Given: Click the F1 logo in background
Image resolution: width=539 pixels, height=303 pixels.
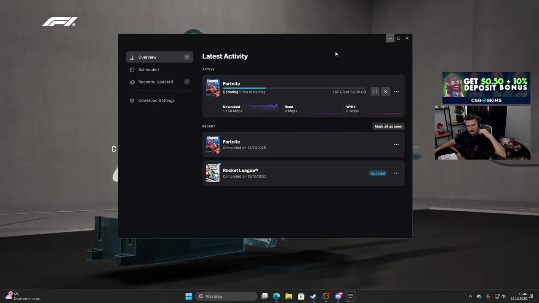Looking at the screenshot, I should (x=60, y=22).
